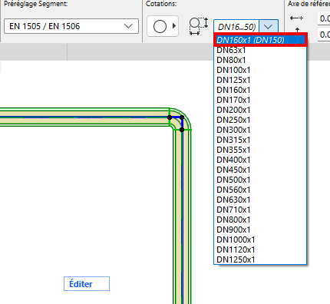The width and height of the screenshot is (330, 304).
Task: Click the circular duct shape selector button
Action: [x=163, y=26]
